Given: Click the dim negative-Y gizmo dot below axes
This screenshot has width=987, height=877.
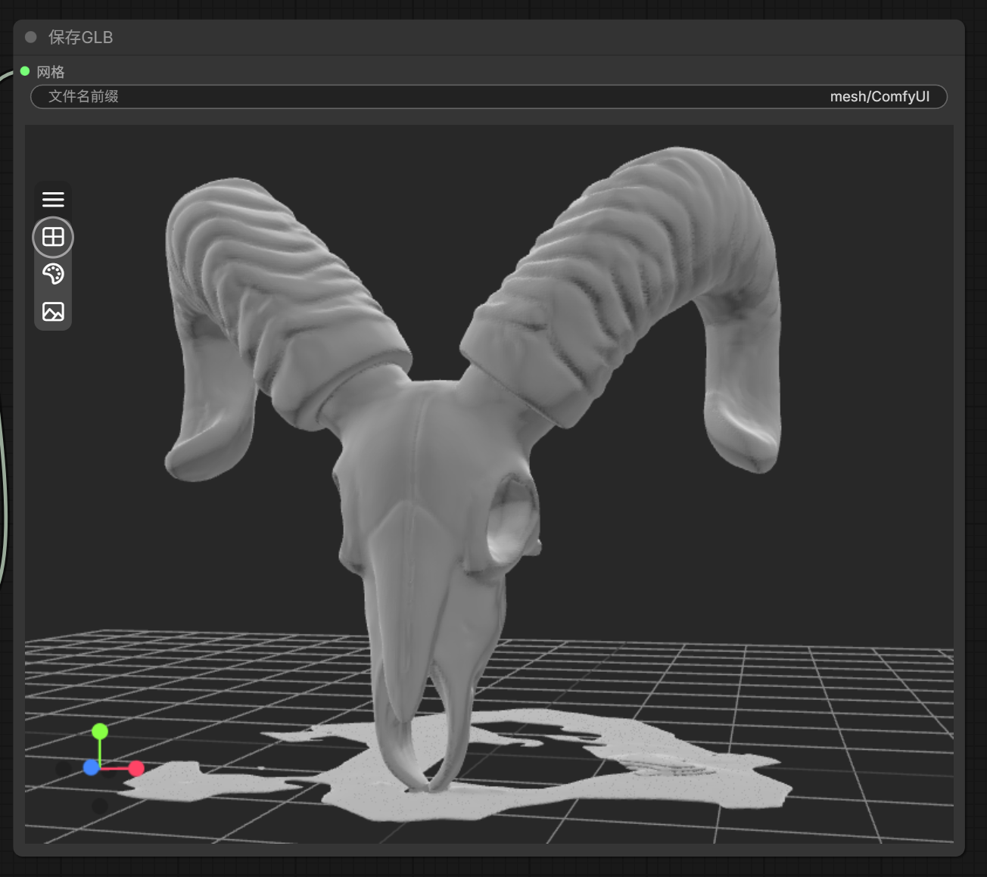Looking at the screenshot, I should [x=100, y=806].
